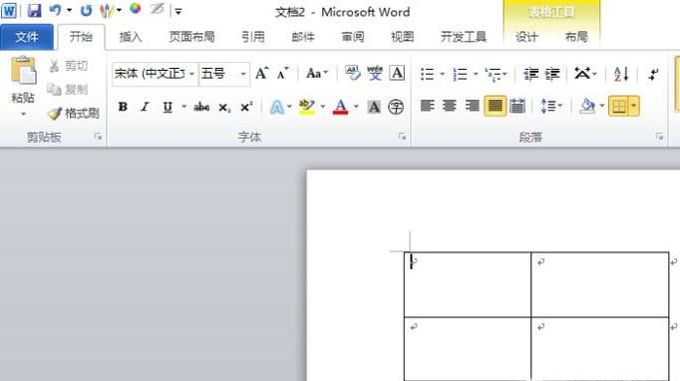Toggle Subscript formatting
The width and height of the screenshot is (680, 381).
tap(224, 107)
